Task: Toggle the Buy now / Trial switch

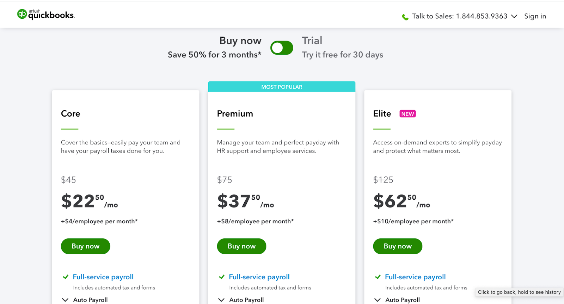Action: point(282,48)
